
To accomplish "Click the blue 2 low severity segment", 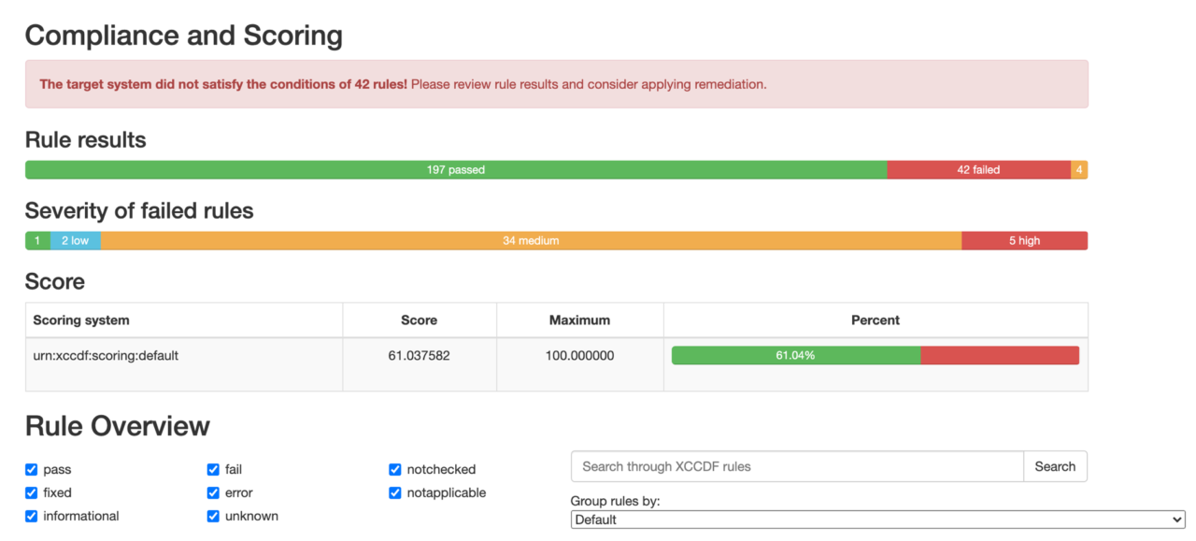I will 75,241.
